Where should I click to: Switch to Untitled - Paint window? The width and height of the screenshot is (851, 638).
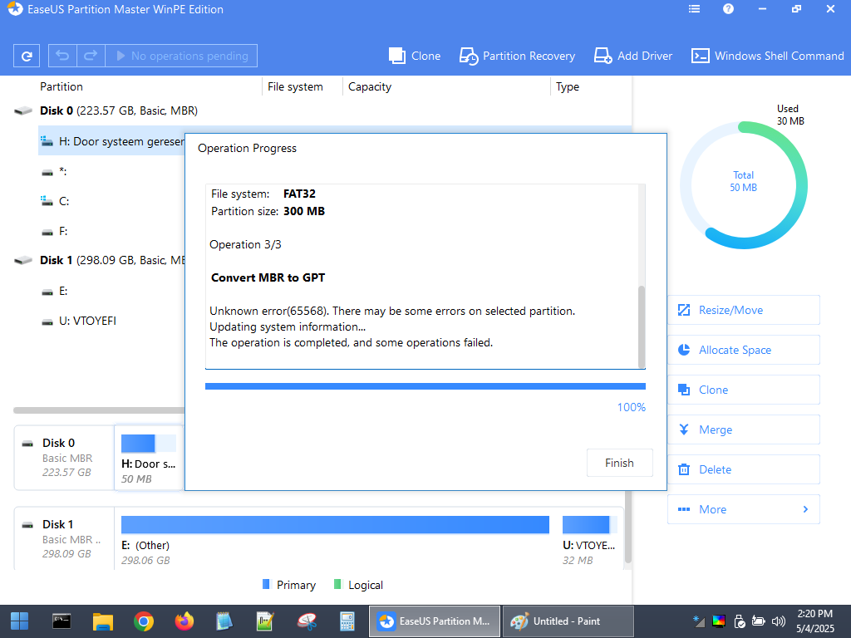coord(568,621)
